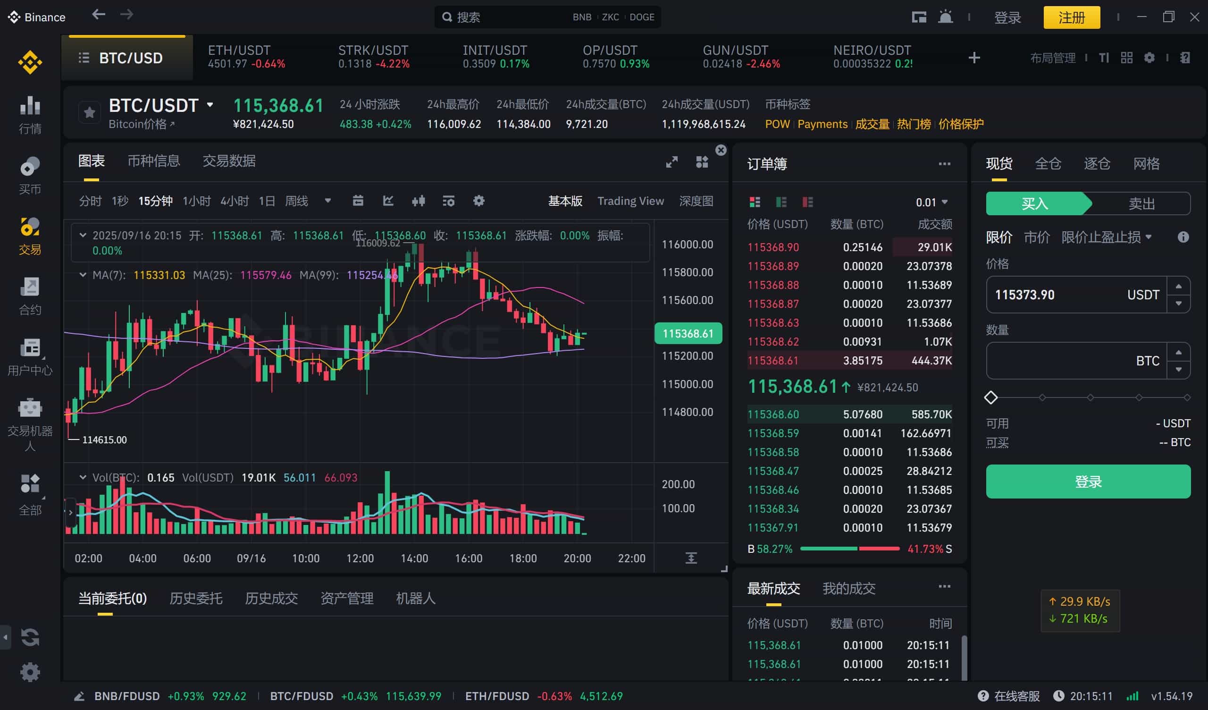Show only sell orders in order book
The width and height of the screenshot is (1208, 710).
coord(808,202)
